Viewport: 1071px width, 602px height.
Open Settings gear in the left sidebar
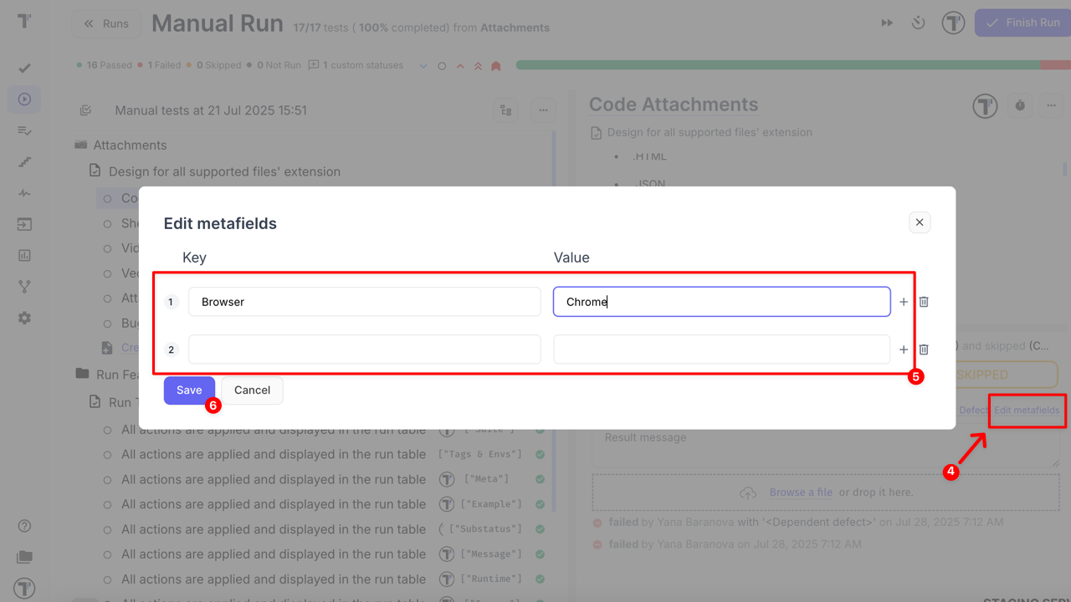tap(24, 319)
